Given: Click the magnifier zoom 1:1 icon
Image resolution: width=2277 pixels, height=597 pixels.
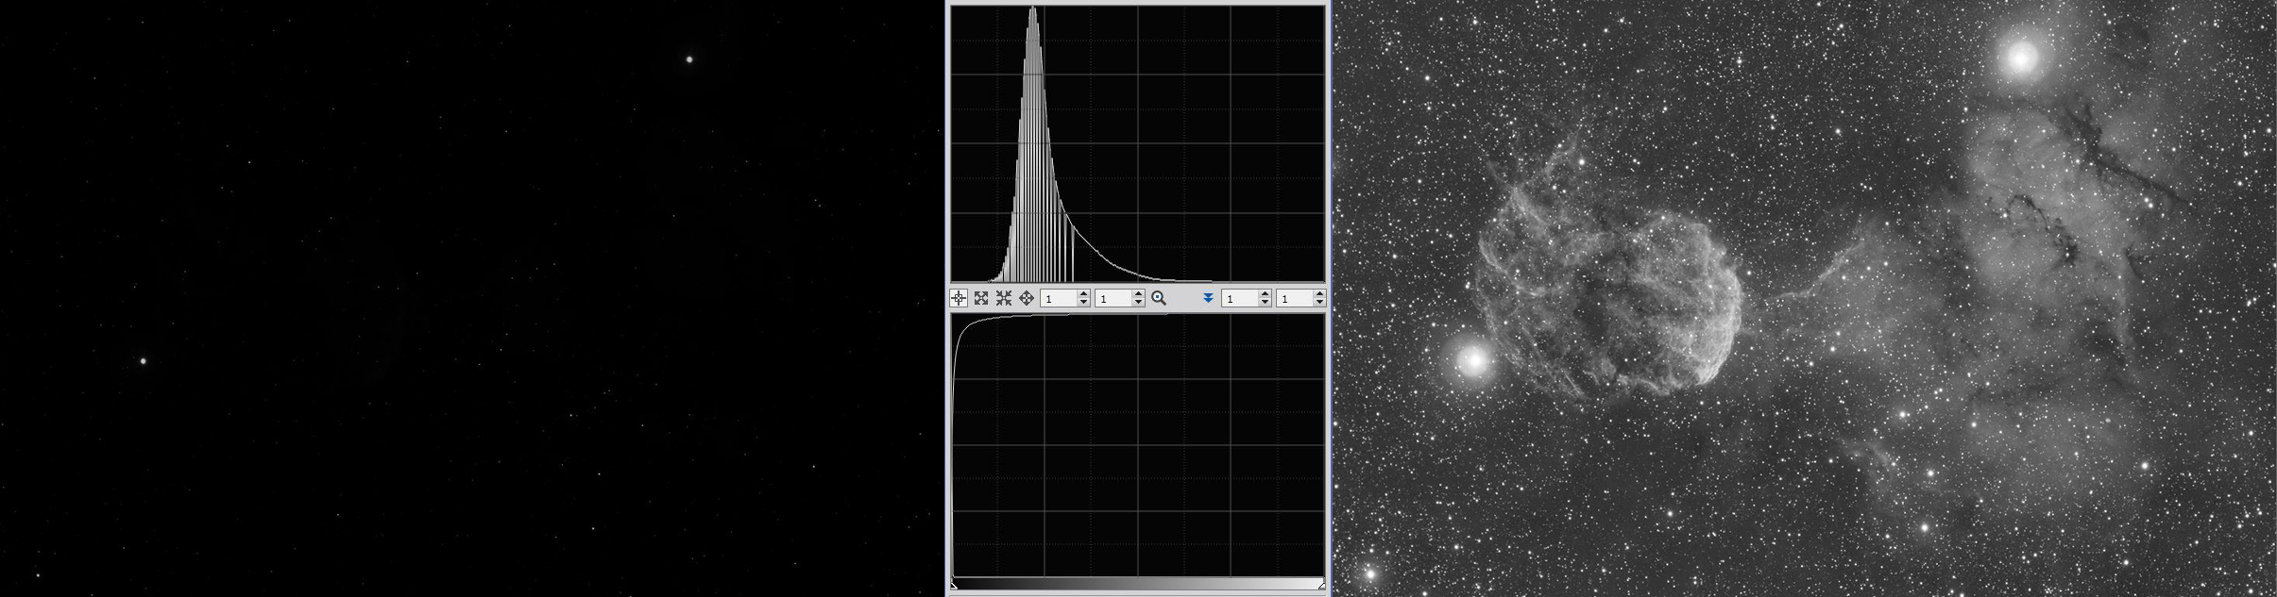Looking at the screenshot, I should tap(1159, 298).
